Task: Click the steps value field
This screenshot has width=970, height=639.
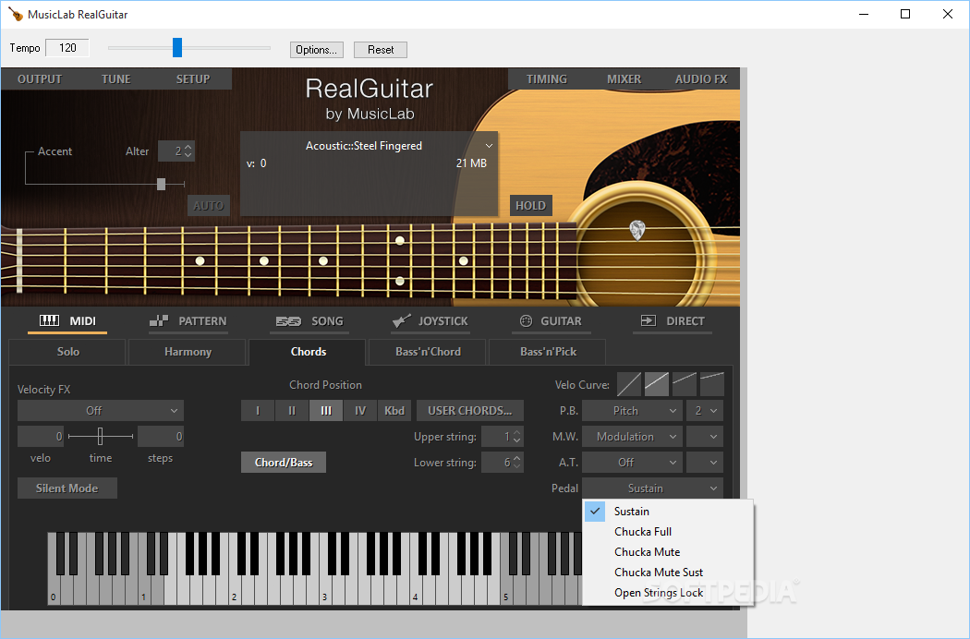Action: [x=161, y=436]
